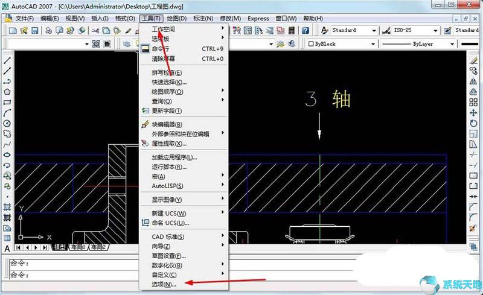This screenshot has width=483, height=295.
Task: Click the Text Style icon beside Standard
Action: point(324,30)
